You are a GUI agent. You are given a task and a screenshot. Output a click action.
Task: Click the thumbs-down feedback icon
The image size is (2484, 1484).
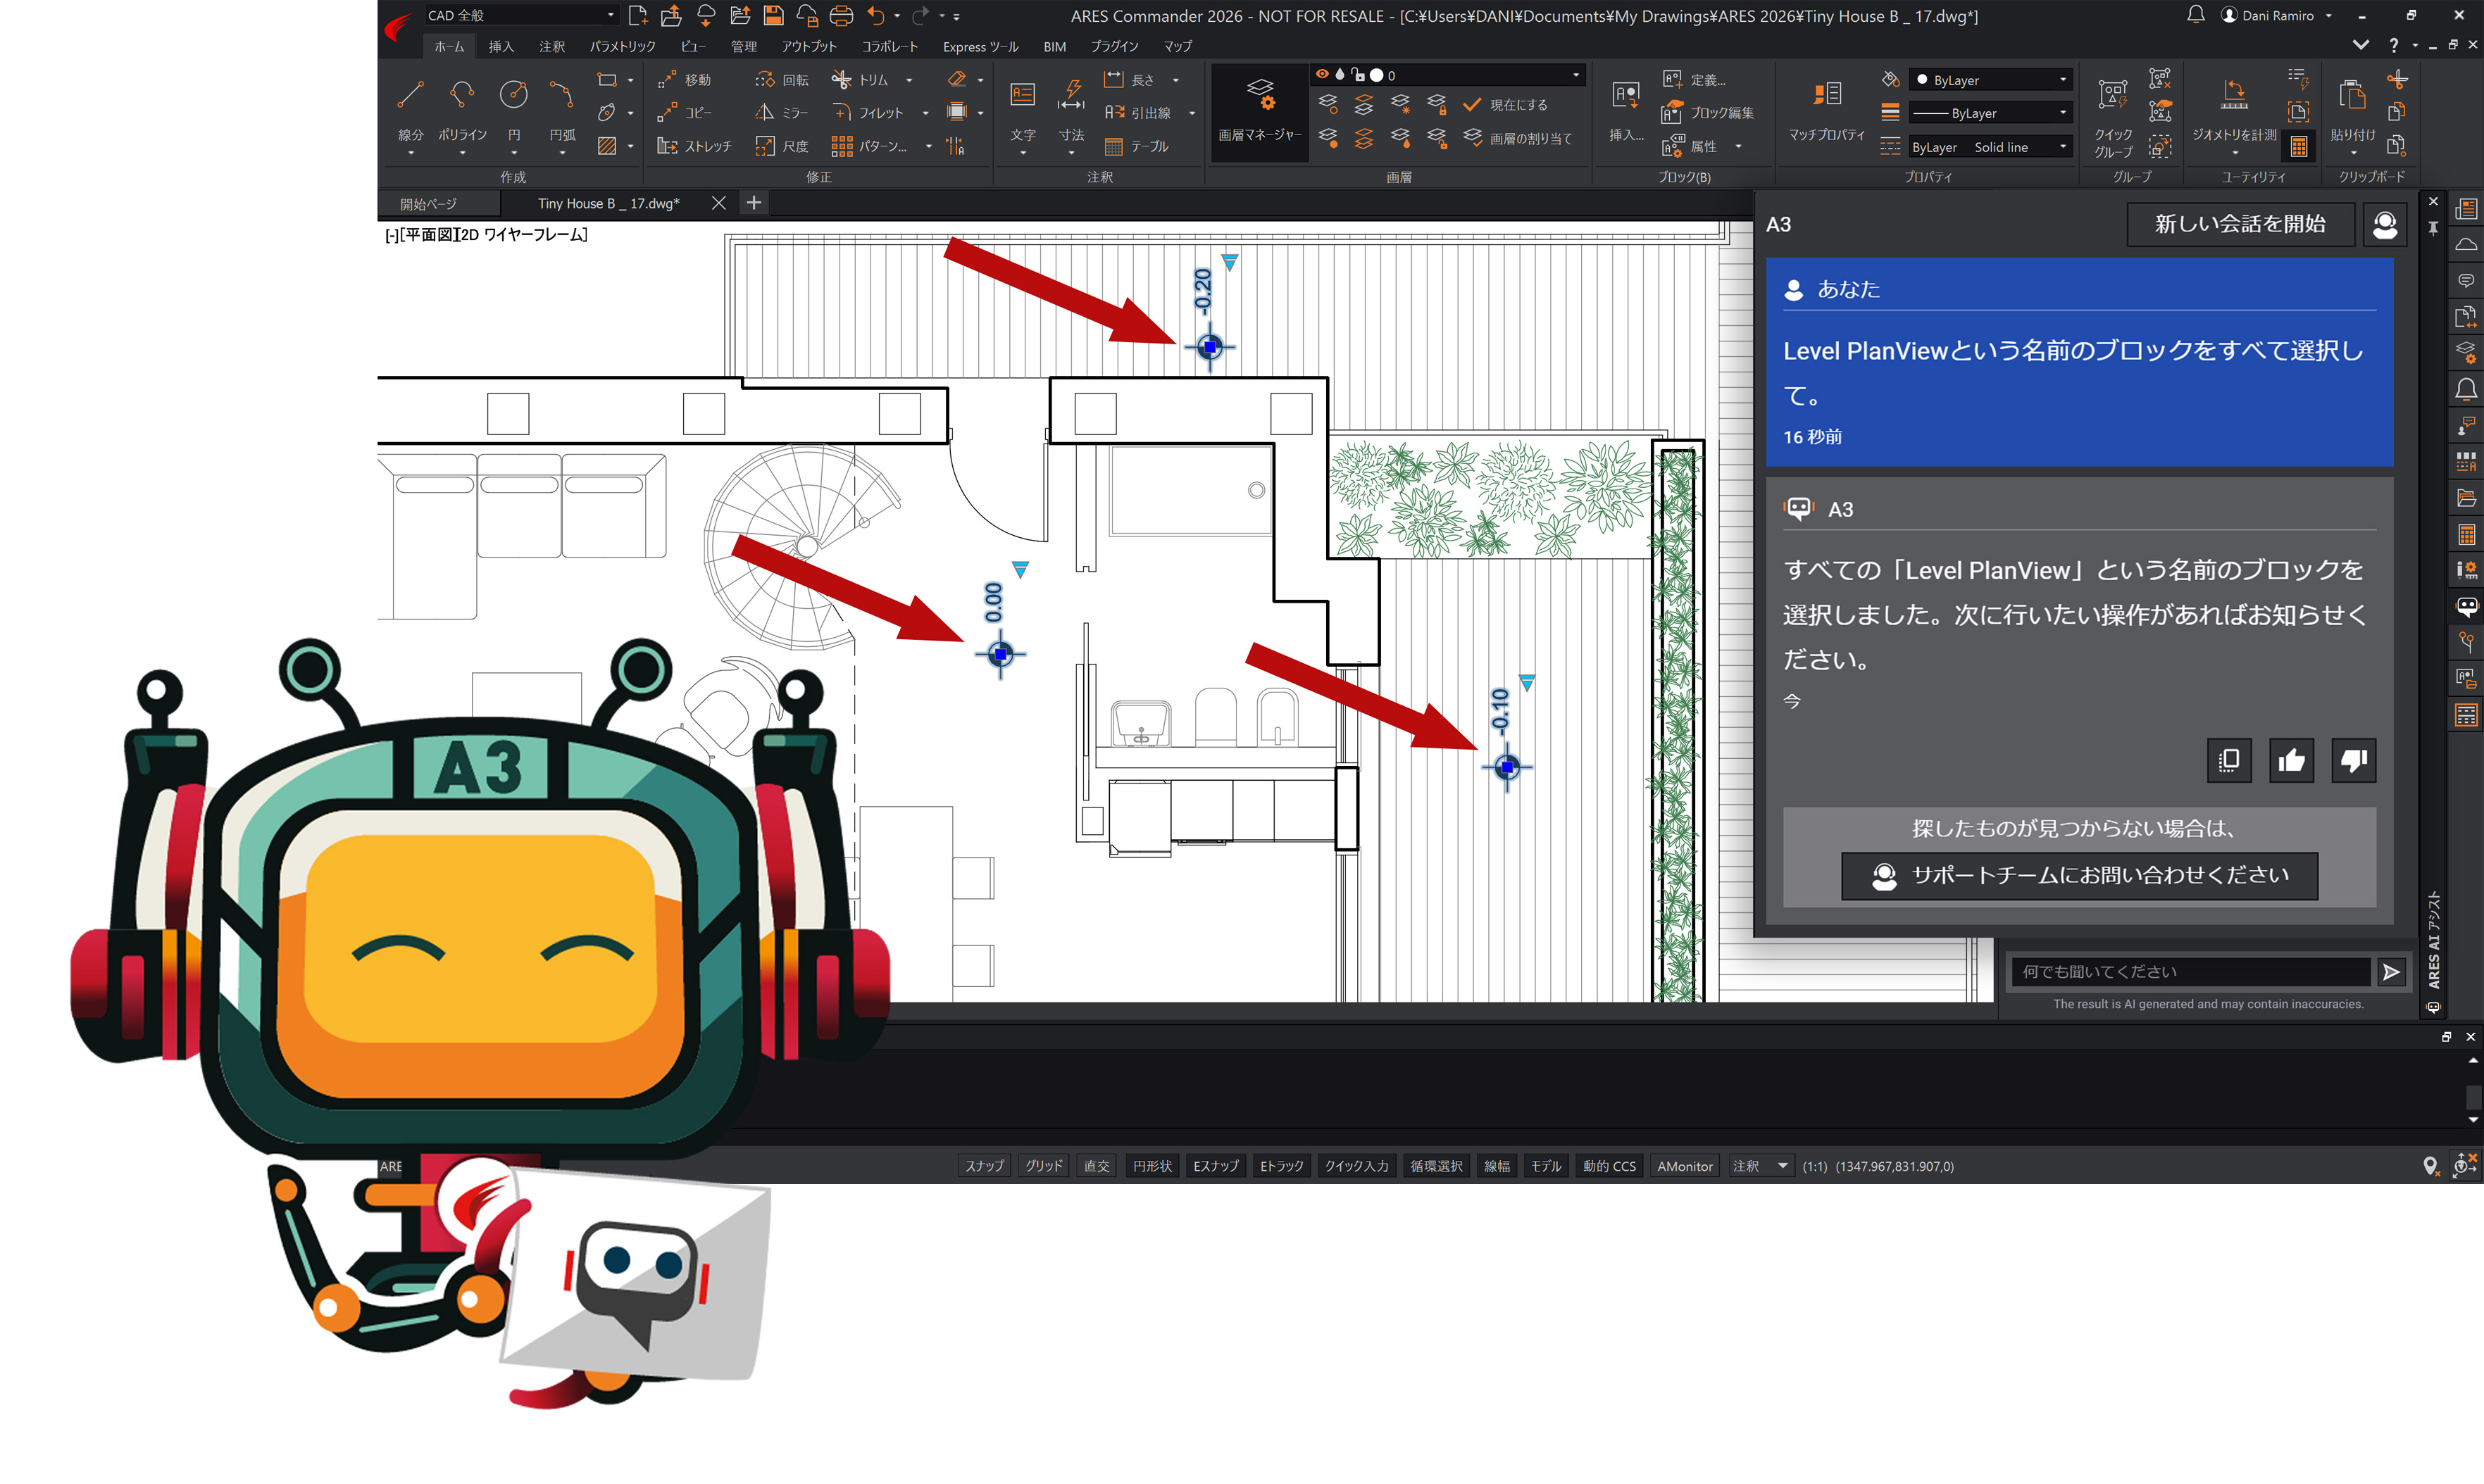point(2353,761)
